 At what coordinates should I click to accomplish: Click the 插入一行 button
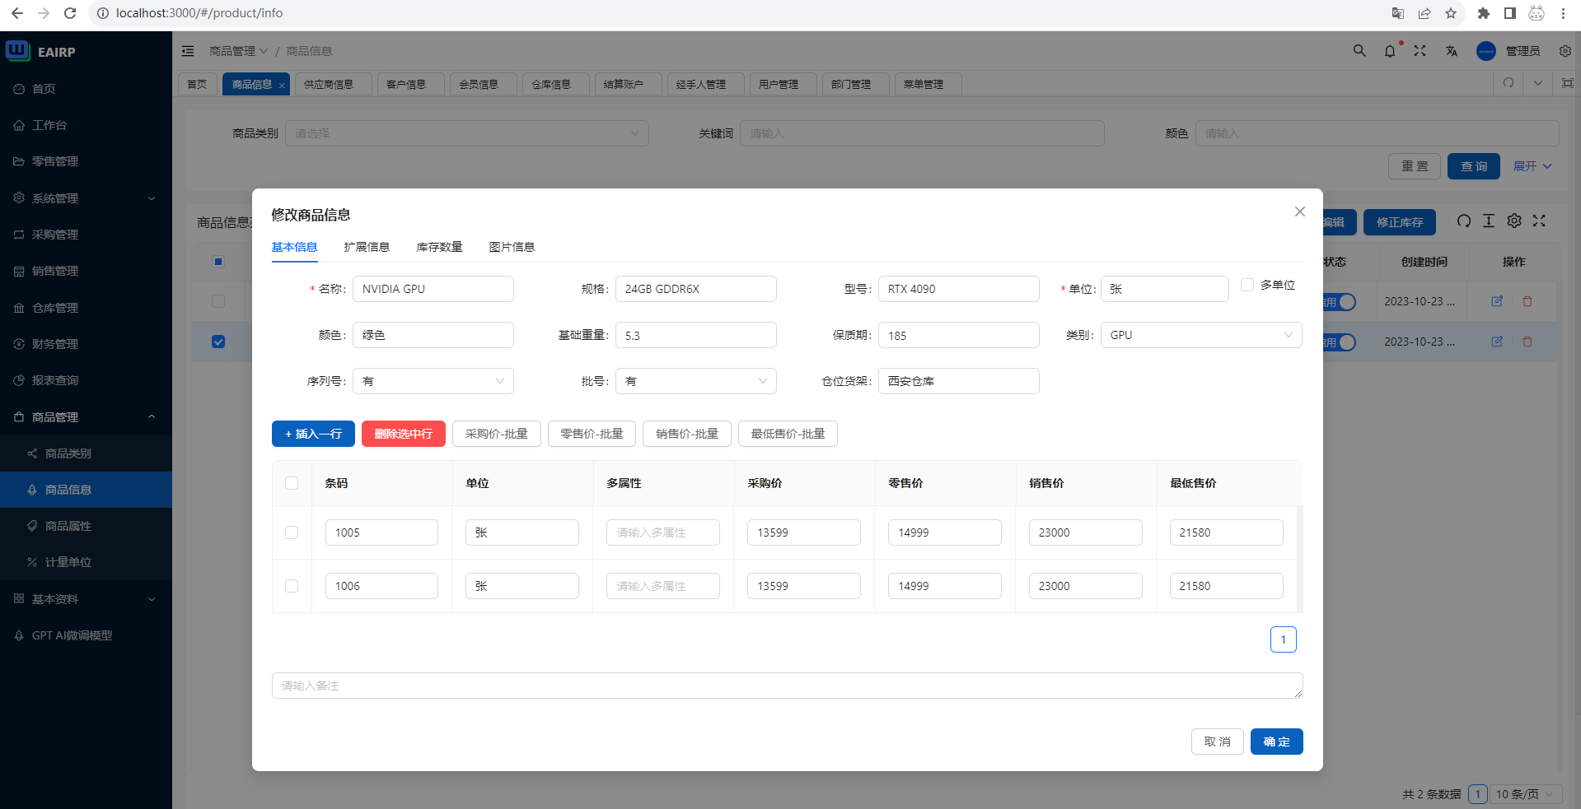tap(313, 434)
